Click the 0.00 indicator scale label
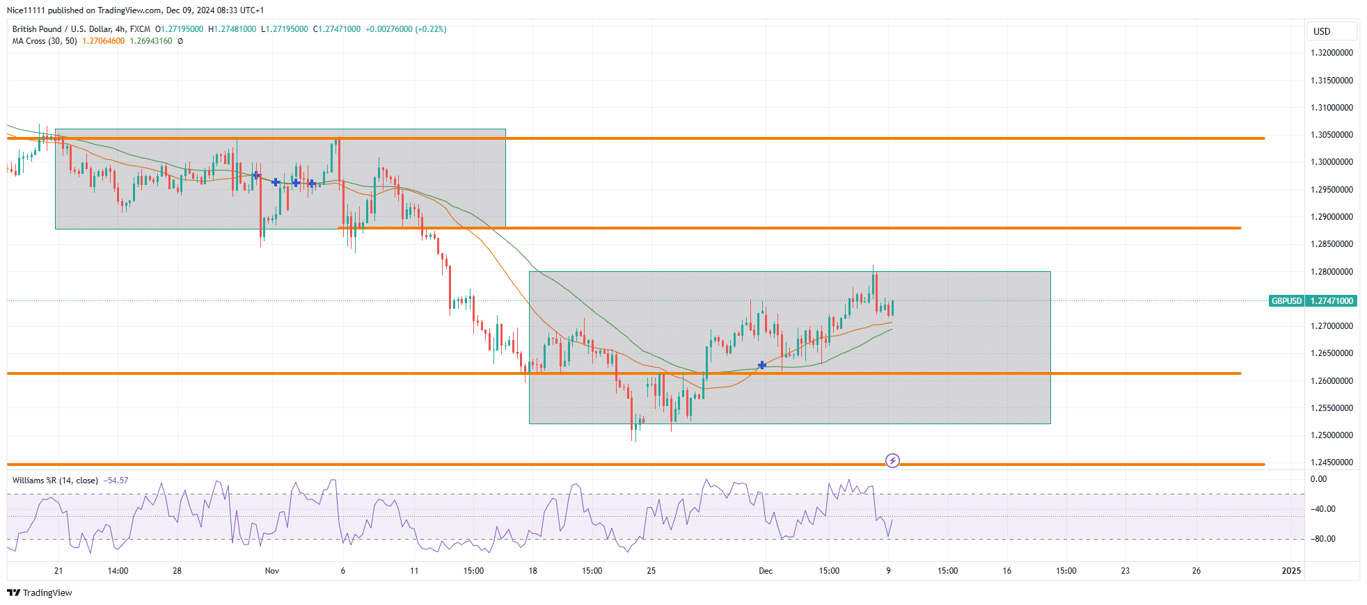Viewport: 1367px width, 605px height. tap(1318, 479)
